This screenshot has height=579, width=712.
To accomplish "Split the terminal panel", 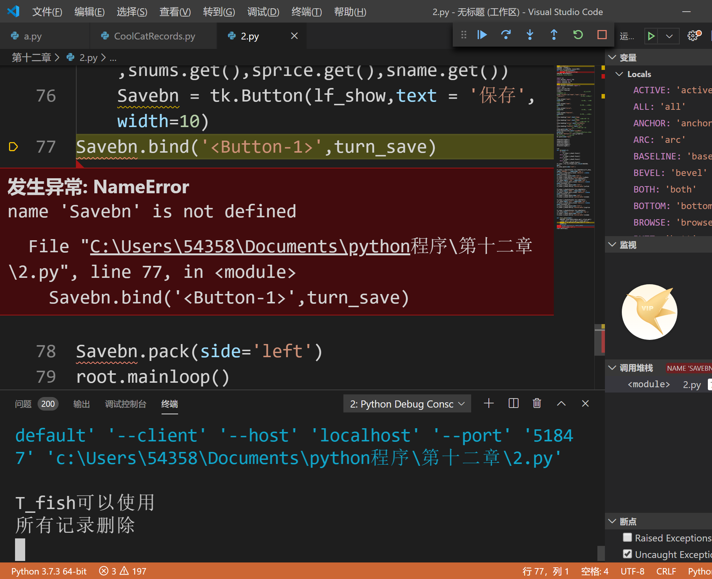I will (513, 403).
